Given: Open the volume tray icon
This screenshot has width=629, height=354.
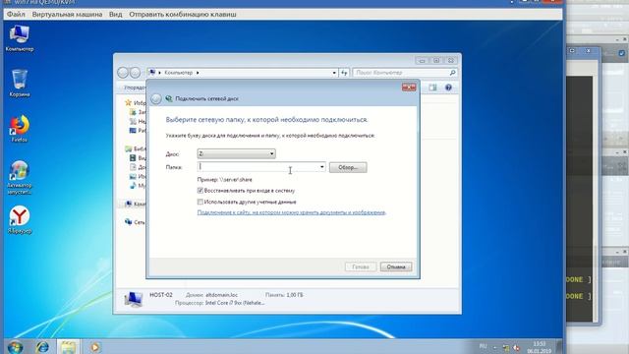Looking at the screenshot, I should pos(516,348).
